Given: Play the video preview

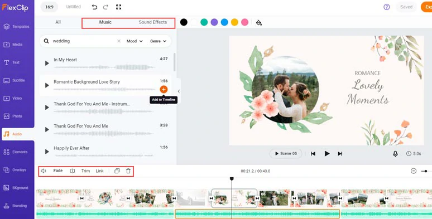Looking at the screenshot, I should pyautogui.click(x=327, y=153).
